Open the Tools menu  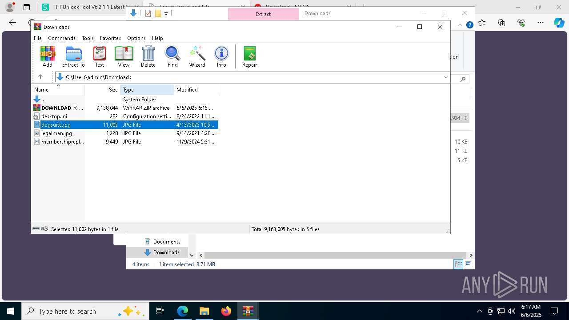point(88,38)
